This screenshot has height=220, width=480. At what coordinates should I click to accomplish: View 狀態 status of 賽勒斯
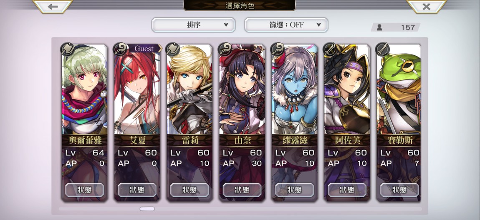(x=399, y=190)
